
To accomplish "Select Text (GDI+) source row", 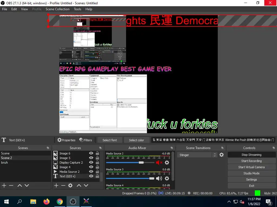I will 76,176.
